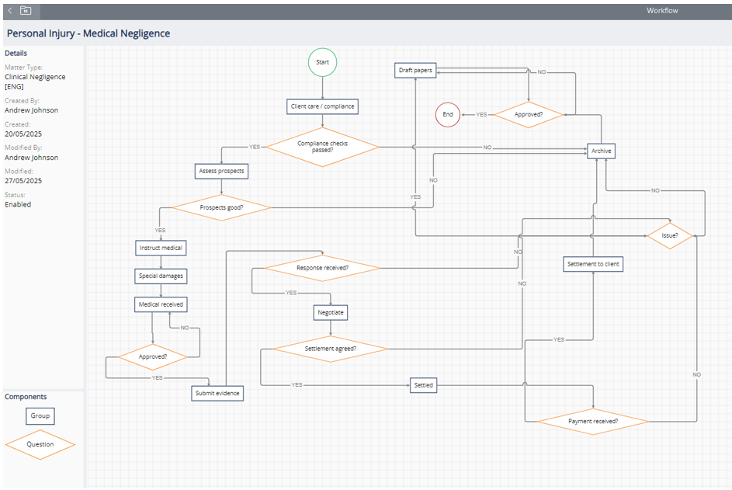Click the 'Settlement agreed?' diamond
The width and height of the screenshot is (732, 490).
(331, 349)
